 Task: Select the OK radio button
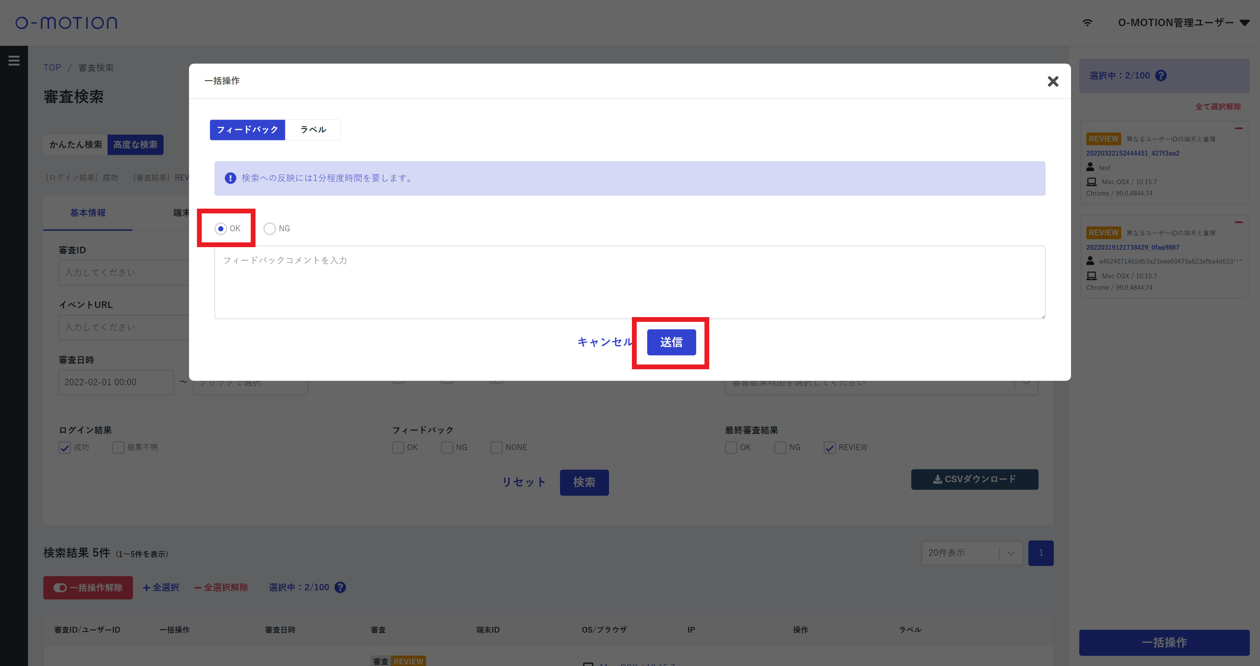click(x=220, y=229)
